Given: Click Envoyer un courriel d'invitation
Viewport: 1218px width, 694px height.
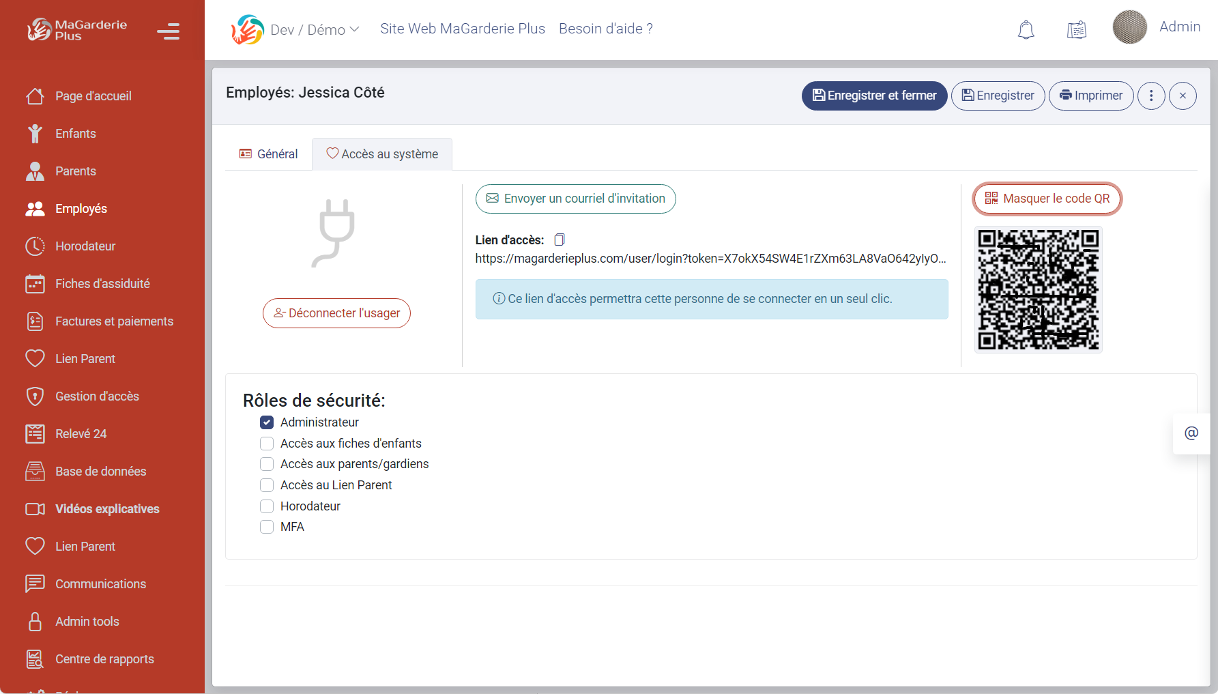Looking at the screenshot, I should pyautogui.click(x=575, y=199).
